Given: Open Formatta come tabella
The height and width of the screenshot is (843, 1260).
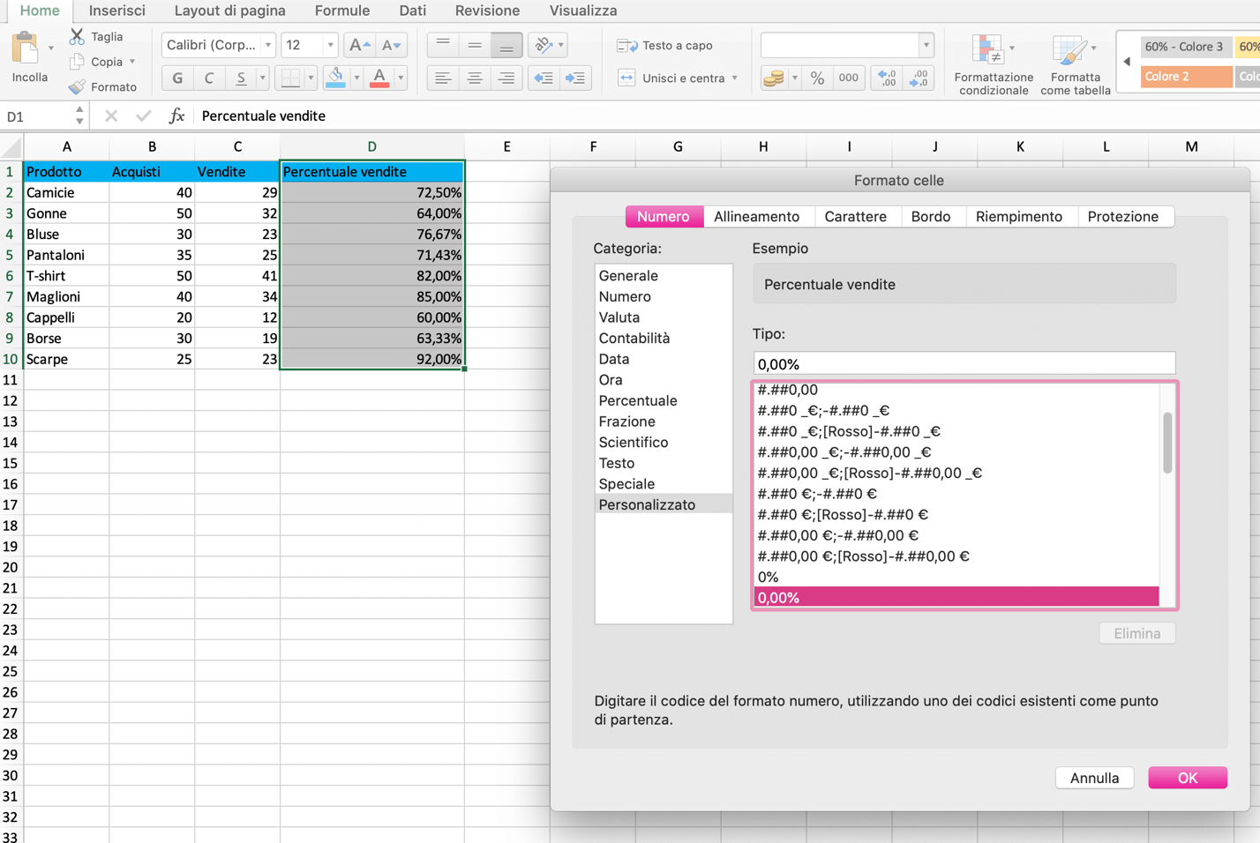Looking at the screenshot, I should 1075,64.
